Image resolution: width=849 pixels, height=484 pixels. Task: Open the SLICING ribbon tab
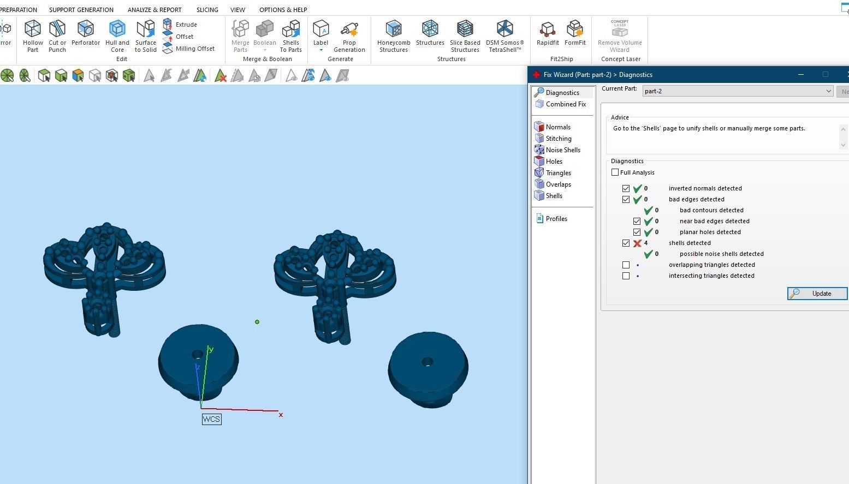pos(207,10)
